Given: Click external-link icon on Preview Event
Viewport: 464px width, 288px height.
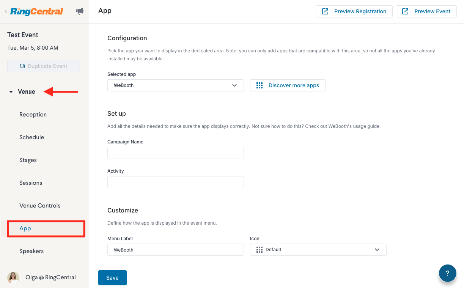Looking at the screenshot, I should (x=405, y=11).
